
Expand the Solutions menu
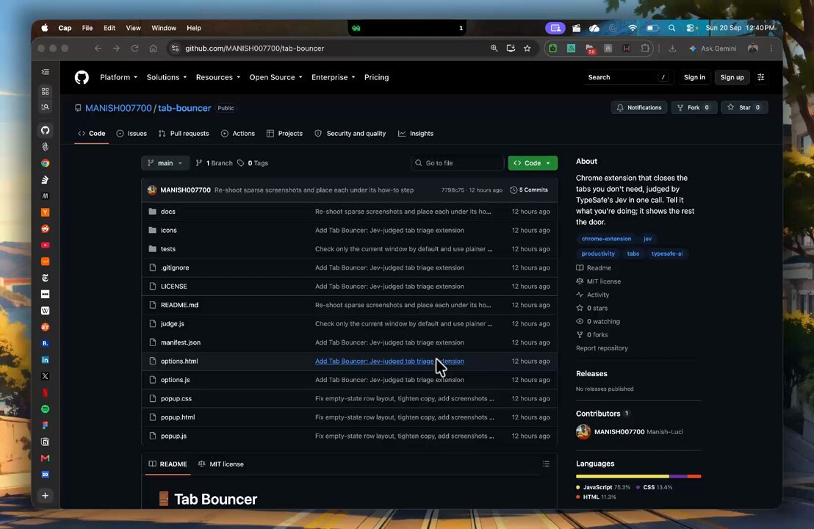[x=166, y=77]
